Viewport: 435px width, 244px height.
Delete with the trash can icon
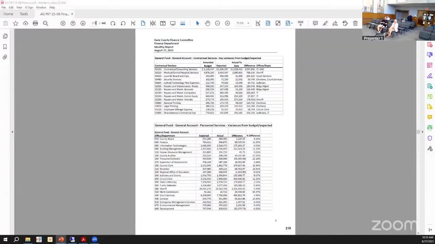point(355,23)
